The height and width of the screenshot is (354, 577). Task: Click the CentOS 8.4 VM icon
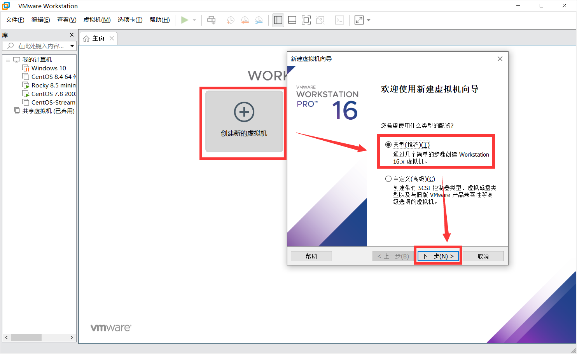[x=26, y=77]
